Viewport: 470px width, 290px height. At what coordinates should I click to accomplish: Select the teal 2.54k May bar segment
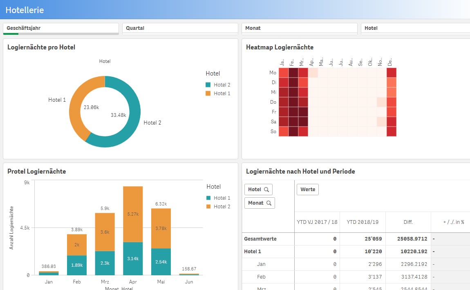click(161, 262)
